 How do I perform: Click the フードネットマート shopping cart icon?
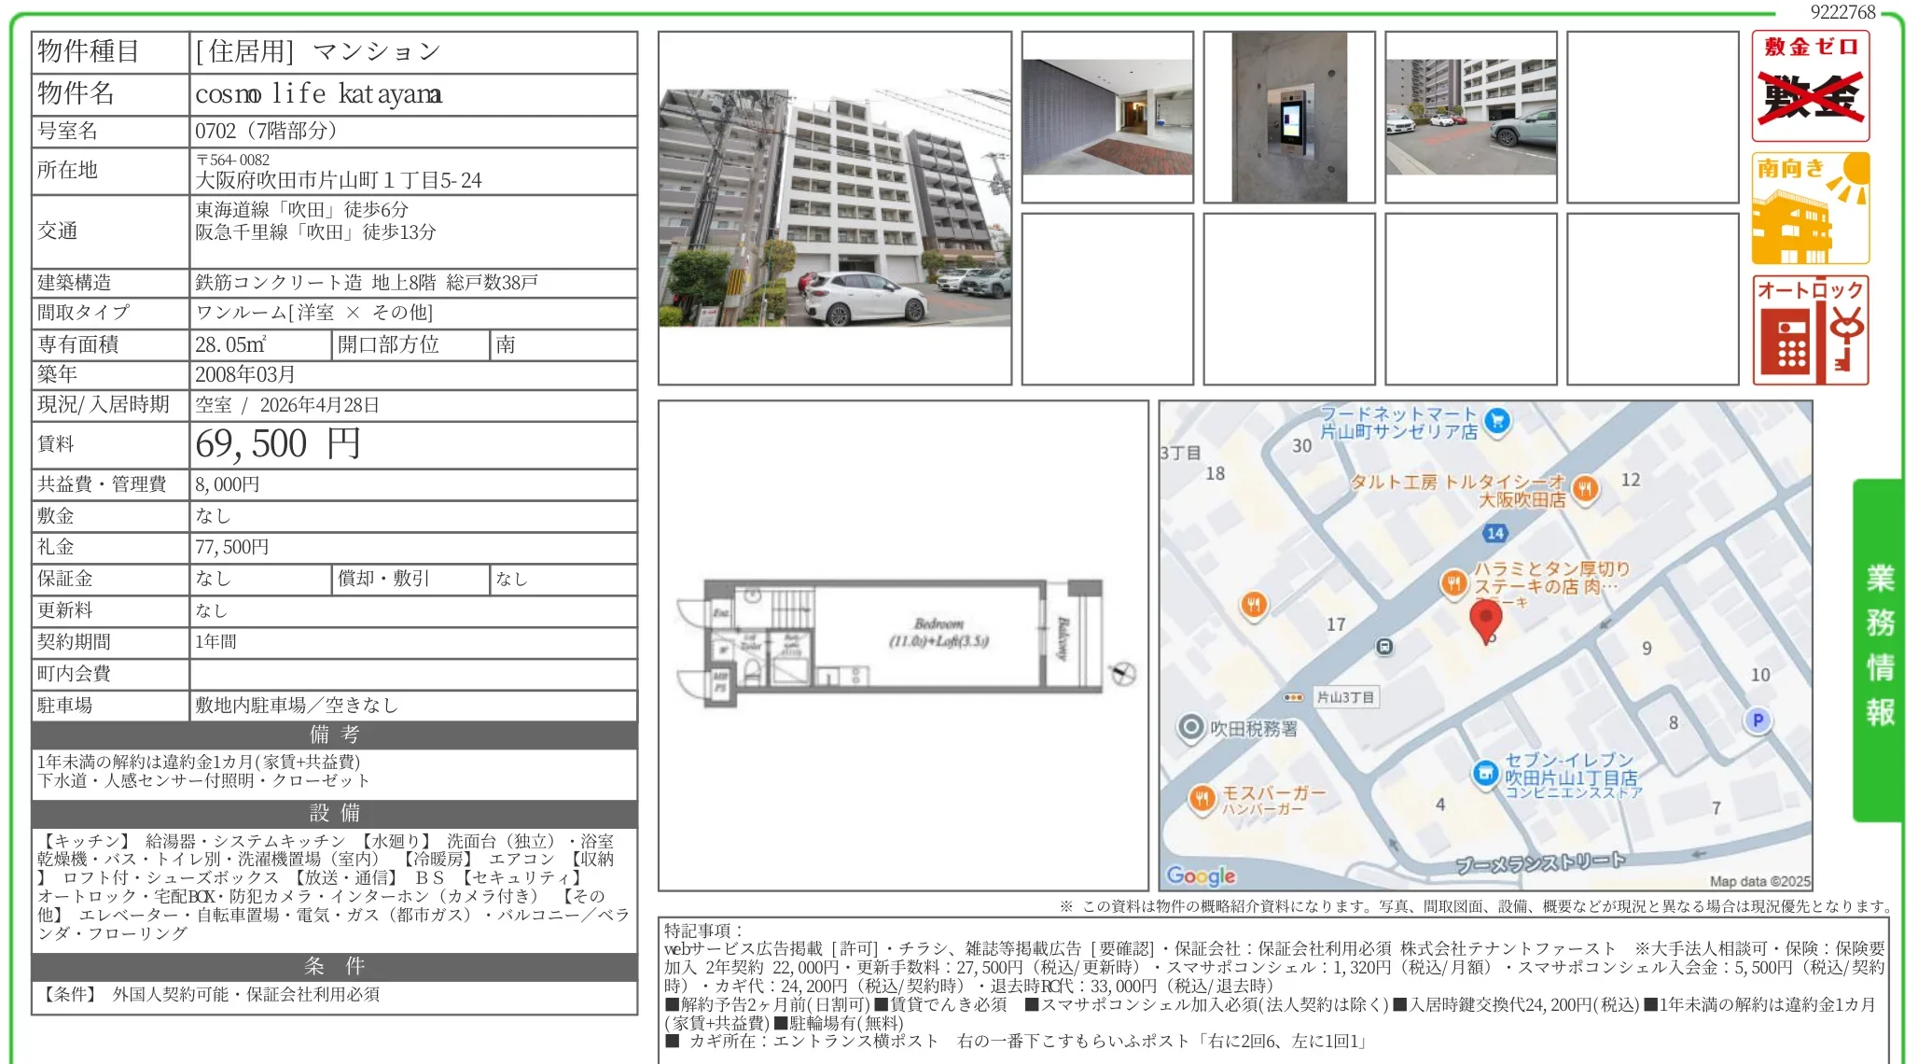pos(1496,421)
